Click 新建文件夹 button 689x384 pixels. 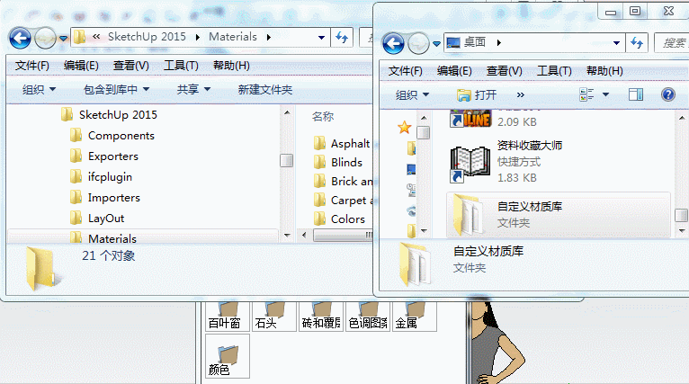(265, 90)
